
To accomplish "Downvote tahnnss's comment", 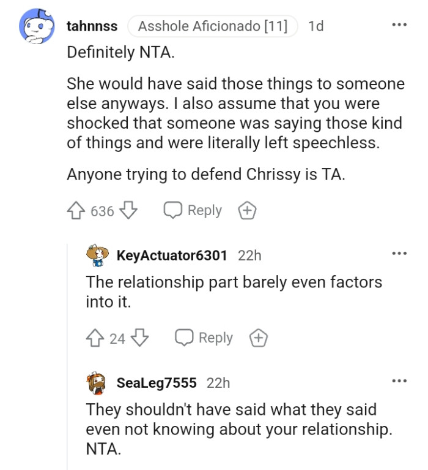I will [x=128, y=211].
